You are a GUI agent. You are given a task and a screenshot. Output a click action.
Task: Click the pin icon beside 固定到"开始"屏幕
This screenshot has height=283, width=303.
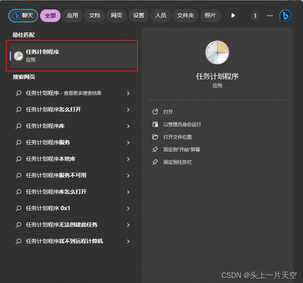(x=155, y=149)
